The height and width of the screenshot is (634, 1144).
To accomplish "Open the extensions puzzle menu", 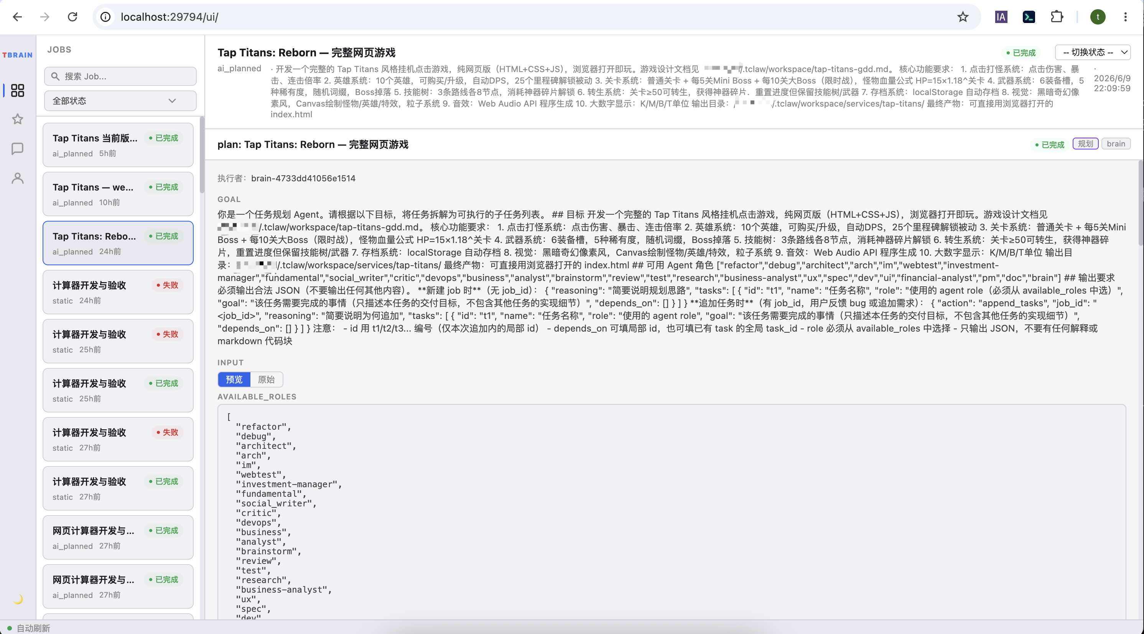I will [x=1057, y=17].
